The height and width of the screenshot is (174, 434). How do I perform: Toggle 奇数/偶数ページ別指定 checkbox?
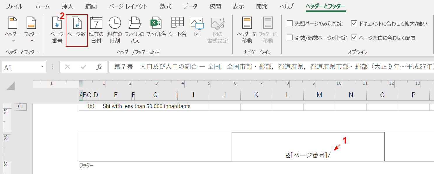[290, 37]
